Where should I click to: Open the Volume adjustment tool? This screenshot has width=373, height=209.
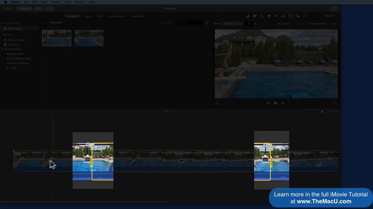[276, 16]
